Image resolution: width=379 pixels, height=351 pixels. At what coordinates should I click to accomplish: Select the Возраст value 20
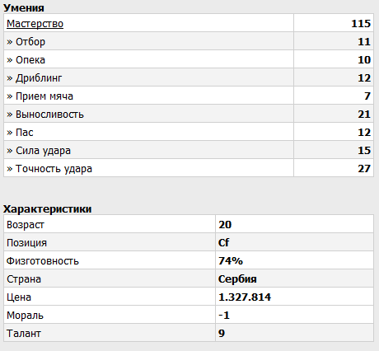click(x=225, y=225)
